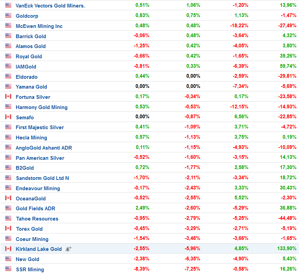The height and width of the screenshot is (274, 299).
Task: Open the Fortuna Silver link
Action: coord(33,97)
